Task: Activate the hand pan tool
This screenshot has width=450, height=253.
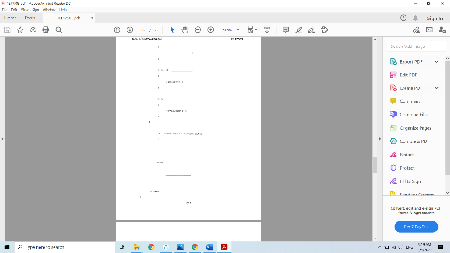Action: tap(185, 30)
